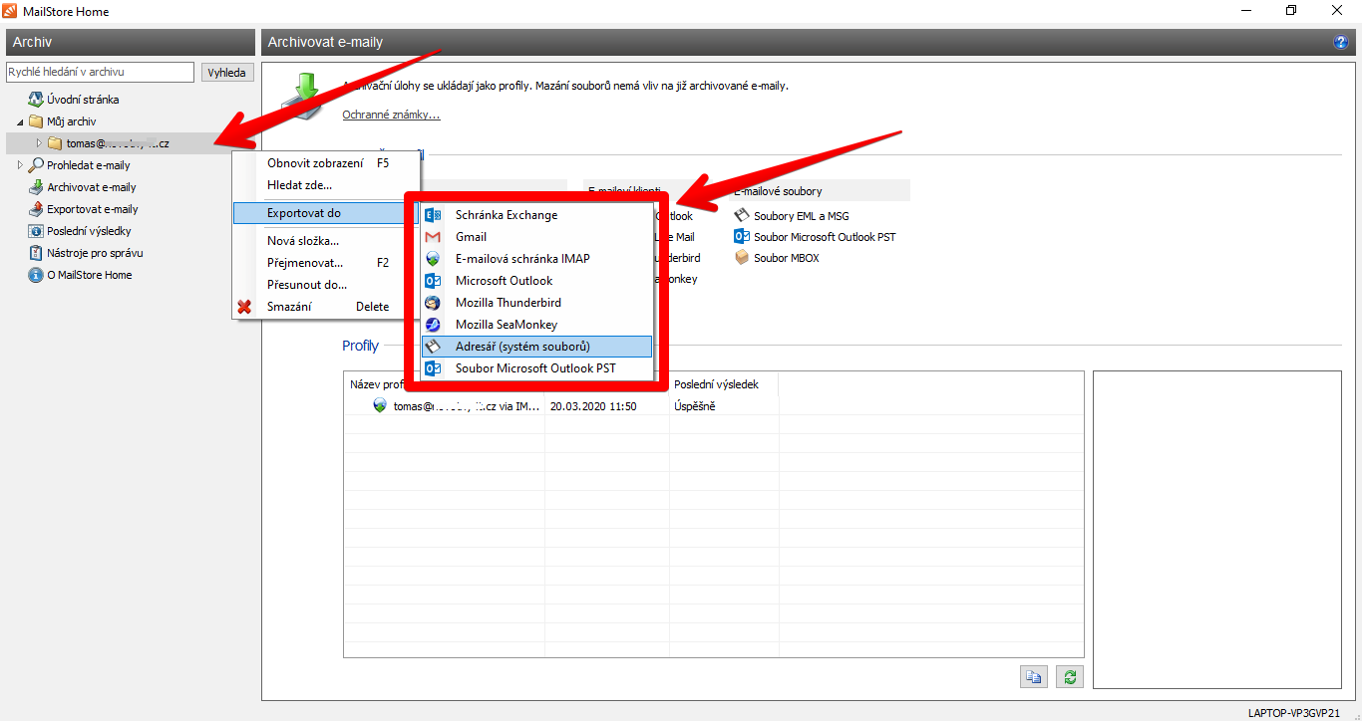This screenshot has height=721, width=1362.
Task: Go to Úvodní stránka in sidebar
Action: 83,100
